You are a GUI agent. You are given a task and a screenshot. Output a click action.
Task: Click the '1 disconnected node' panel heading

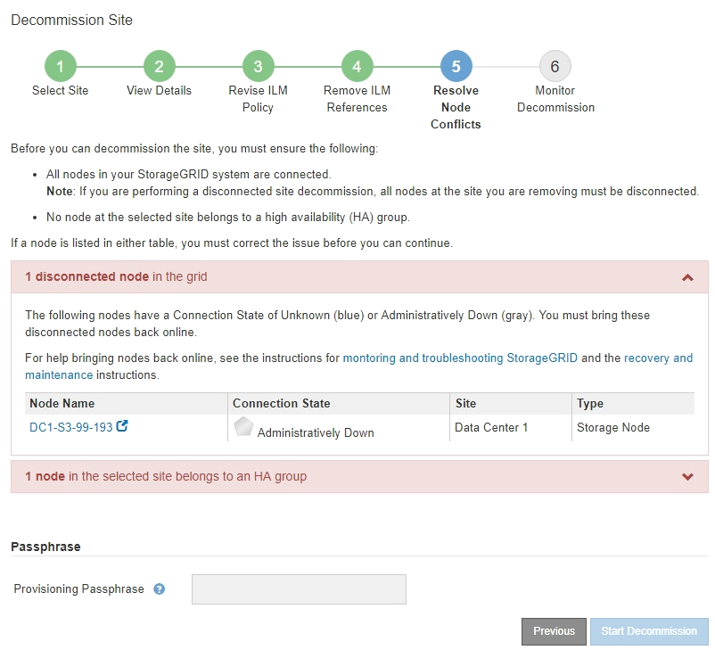pos(116,277)
